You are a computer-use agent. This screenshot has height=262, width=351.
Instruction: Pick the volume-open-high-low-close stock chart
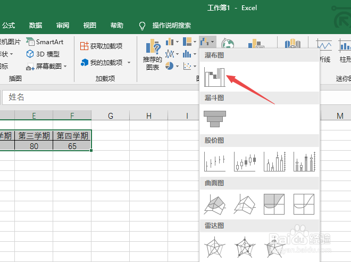pos(304,161)
